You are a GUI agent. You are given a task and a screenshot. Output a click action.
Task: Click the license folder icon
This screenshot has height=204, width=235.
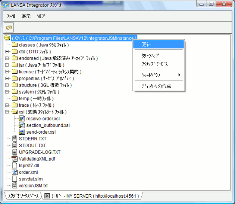pos(15,71)
